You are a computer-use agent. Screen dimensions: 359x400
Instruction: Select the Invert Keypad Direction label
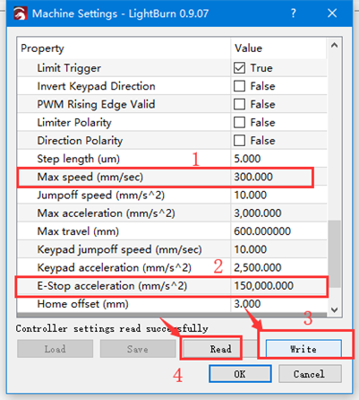(x=96, y=86)
